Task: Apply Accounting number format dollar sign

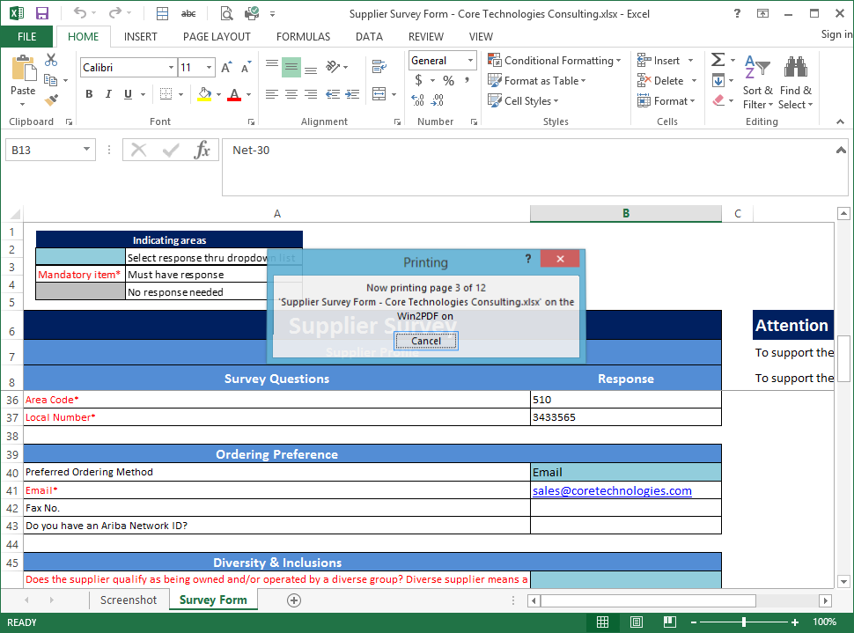Action: (x=418, y=81)
